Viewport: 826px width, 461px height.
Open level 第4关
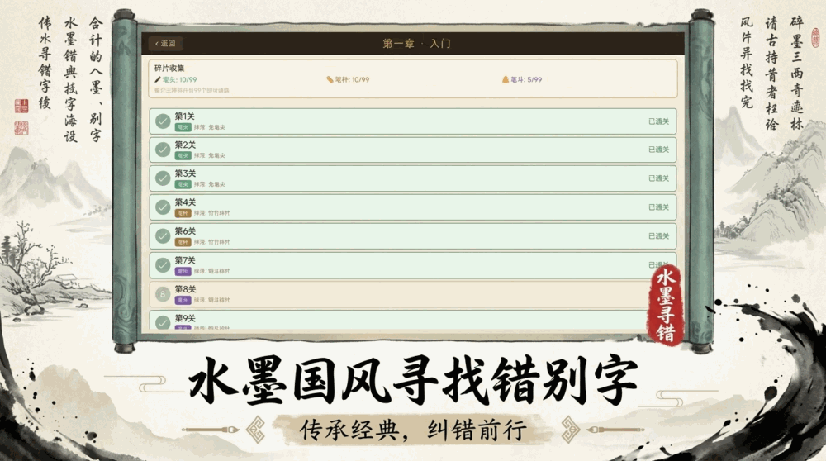(412, 207)
